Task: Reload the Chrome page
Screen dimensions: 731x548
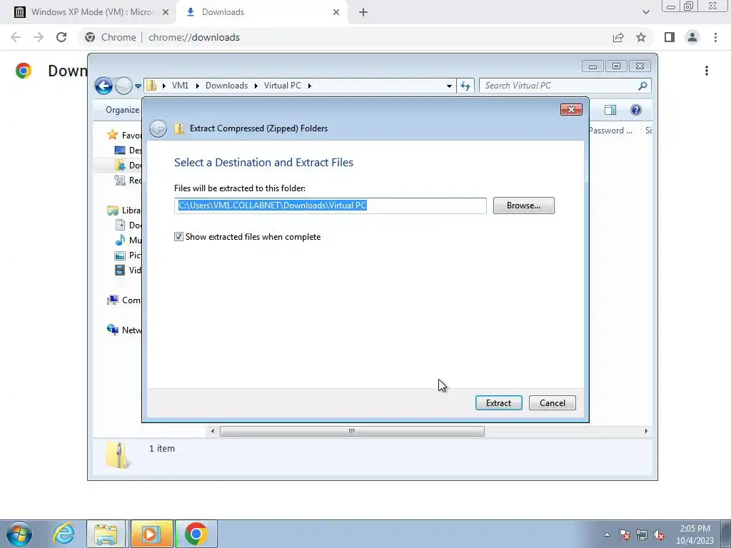Action: pyautogui.click(x=61, y=37)
